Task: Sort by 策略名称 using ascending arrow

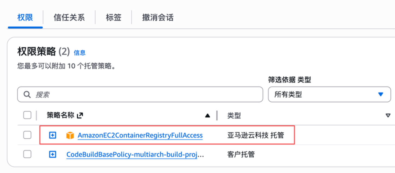Action: pos(208,116)
